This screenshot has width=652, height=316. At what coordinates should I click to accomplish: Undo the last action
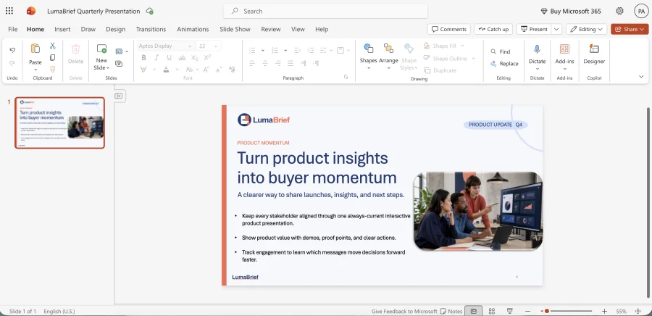[x=12, y=50]
